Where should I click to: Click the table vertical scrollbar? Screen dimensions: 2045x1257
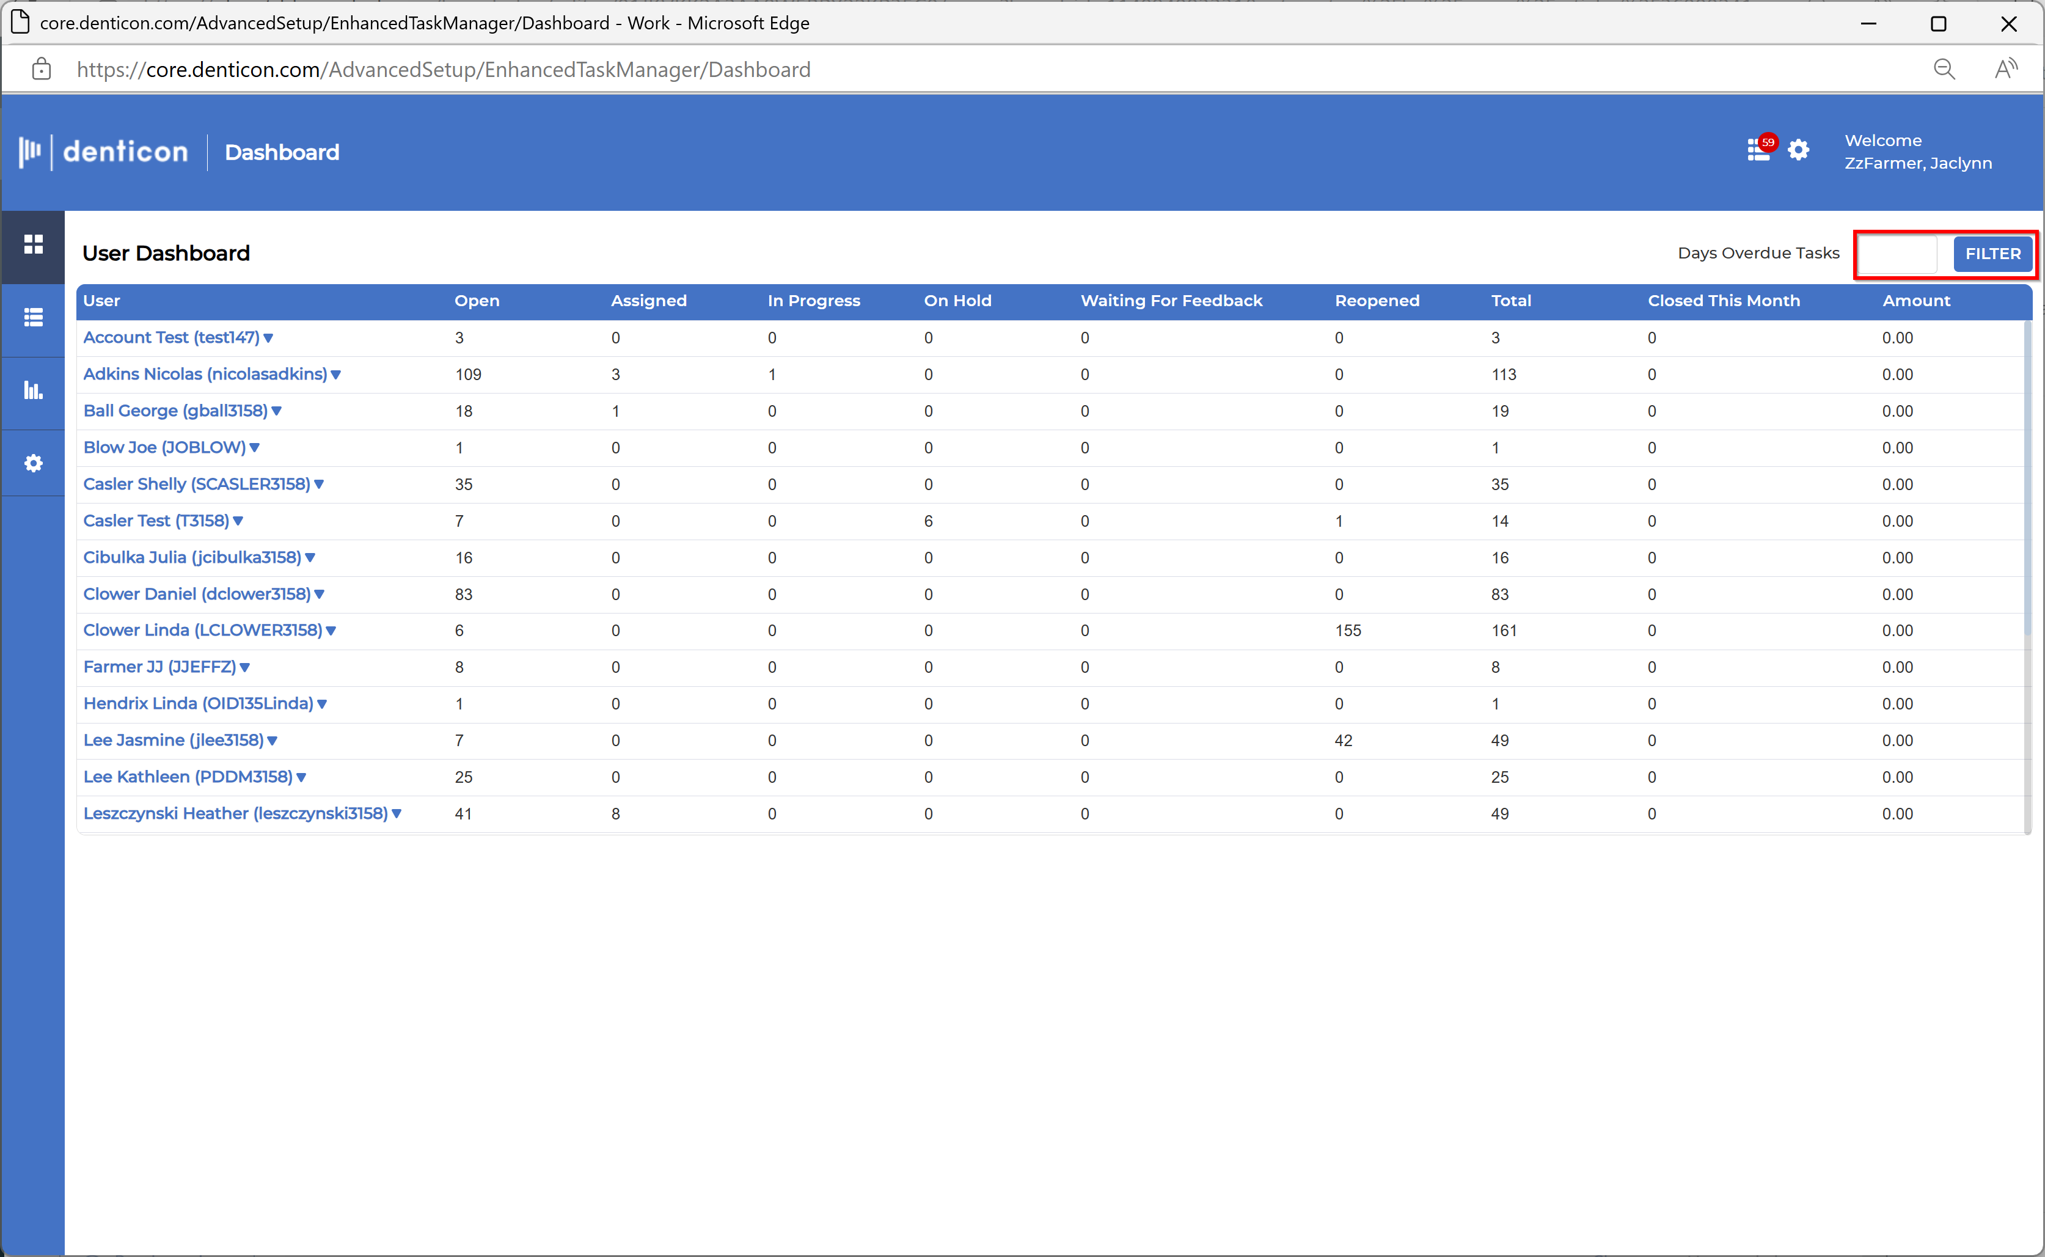pos(2027,478)
